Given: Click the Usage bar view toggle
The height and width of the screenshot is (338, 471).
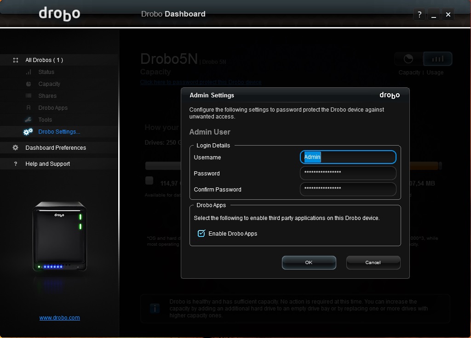Looking at the screenshot, I should click(x=437, y=59).
